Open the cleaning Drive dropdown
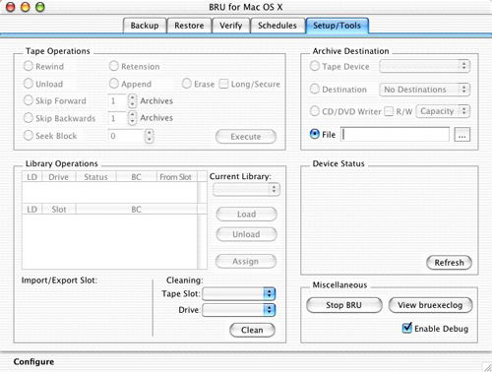Screen dimensions: 492x372 pyautogui.click(x=239, y=310)
